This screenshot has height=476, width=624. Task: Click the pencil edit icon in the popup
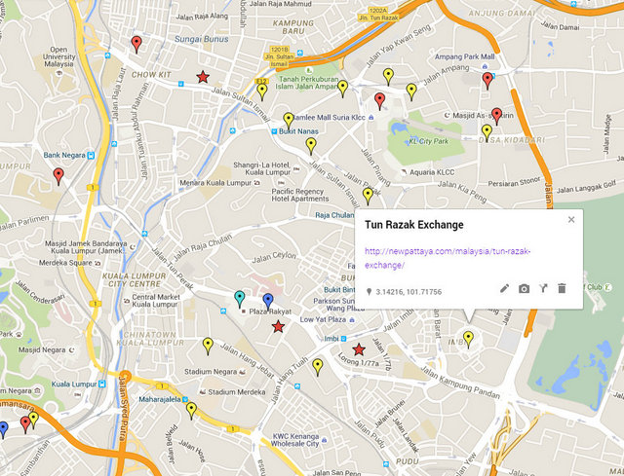click(x=504, y=289)
